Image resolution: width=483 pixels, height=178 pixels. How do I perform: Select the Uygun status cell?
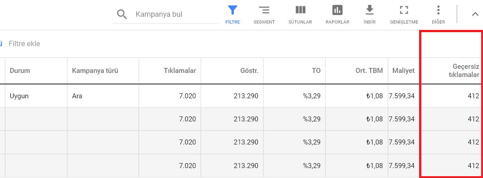[19, 96]
